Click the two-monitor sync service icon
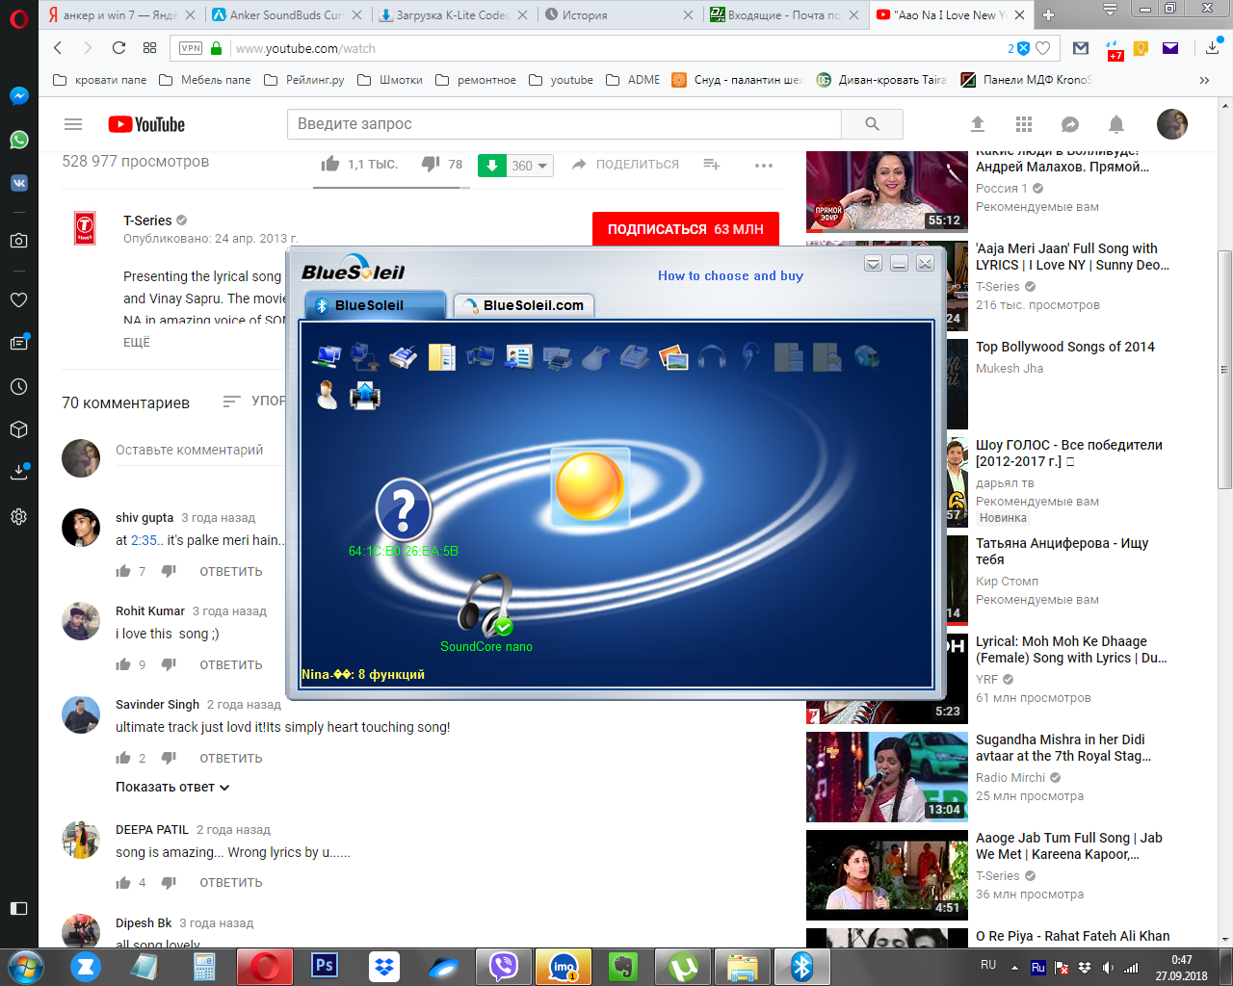The height and width of the screenshot is (986, 1233). tap(481, 357)
